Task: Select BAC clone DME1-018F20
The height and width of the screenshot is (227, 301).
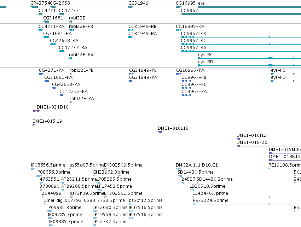Action: tap(252, 142)
